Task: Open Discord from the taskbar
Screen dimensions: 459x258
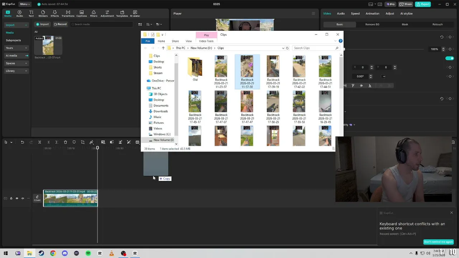Action: (x=65, y=253)
